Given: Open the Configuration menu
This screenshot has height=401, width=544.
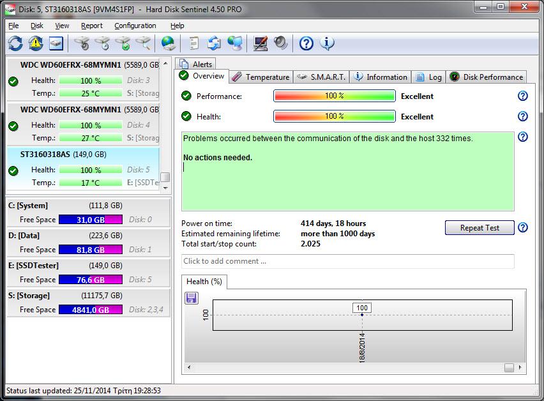Looking at the screenshot, I should click(x=135, y=26).
